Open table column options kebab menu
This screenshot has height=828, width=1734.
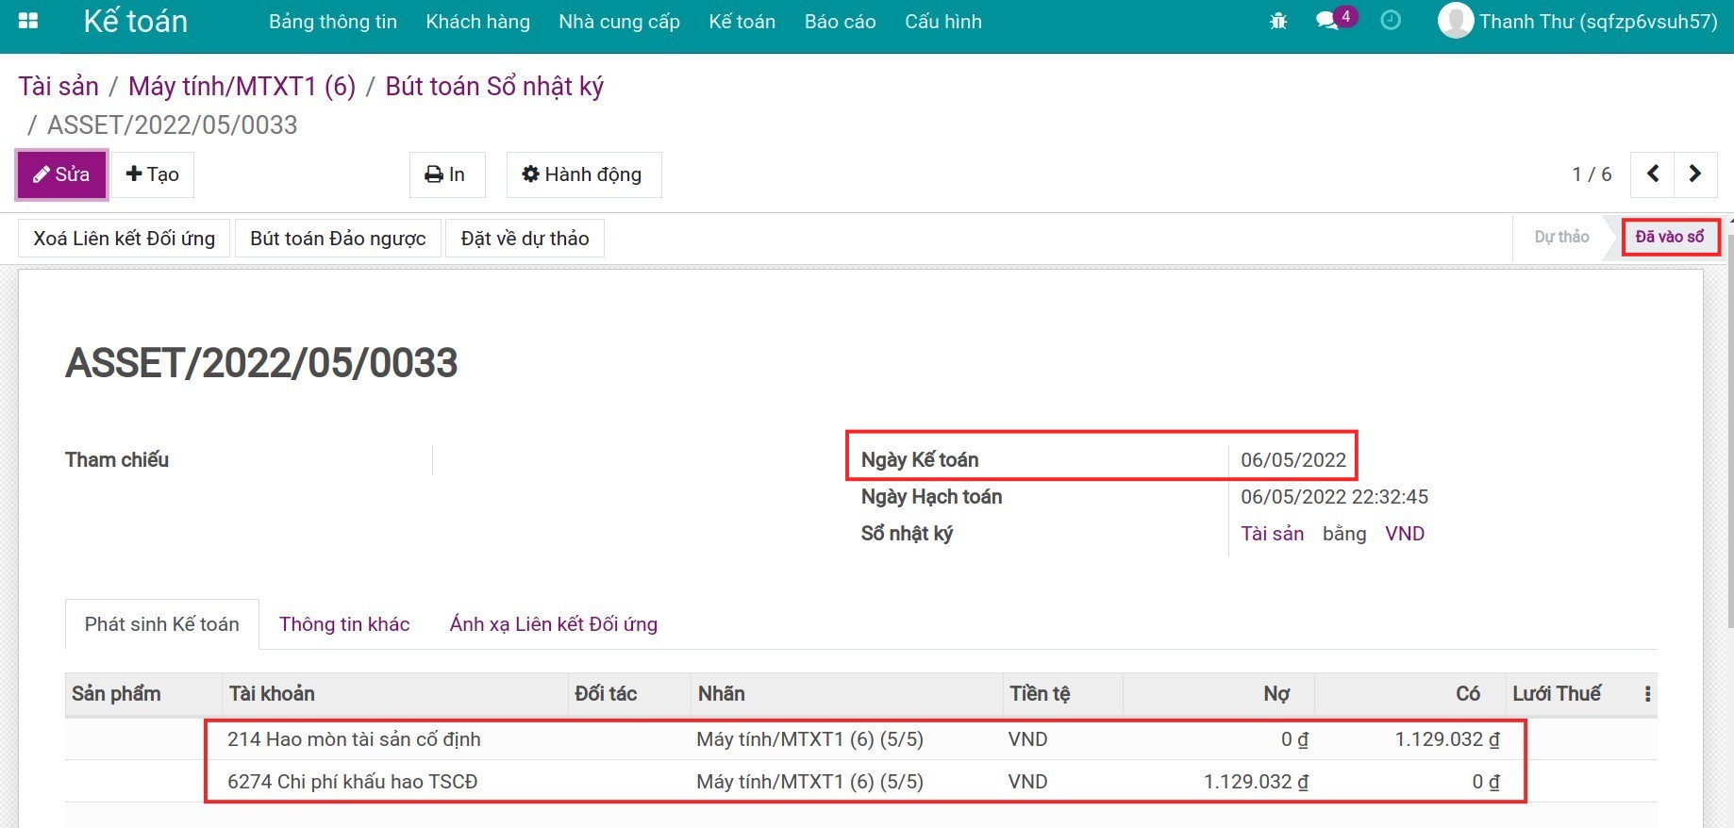click(1647, 694)
